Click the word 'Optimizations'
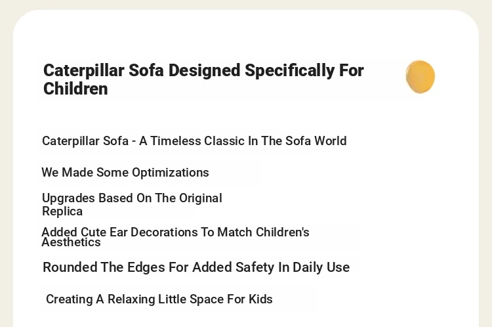Screen dimensions: 492x327 pyautogui.click(x=171, y=173)
